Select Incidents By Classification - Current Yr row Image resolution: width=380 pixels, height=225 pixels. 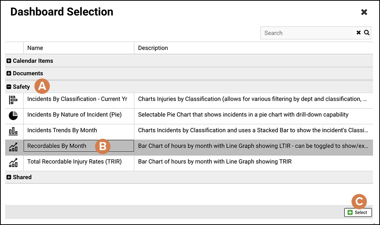(x=74, y=99)
